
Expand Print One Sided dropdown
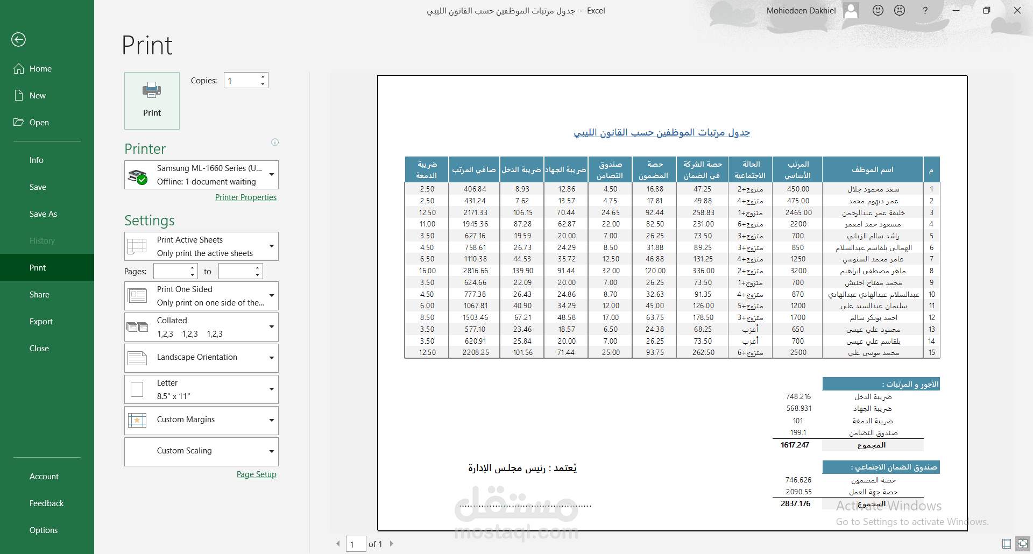coord(201,296)
